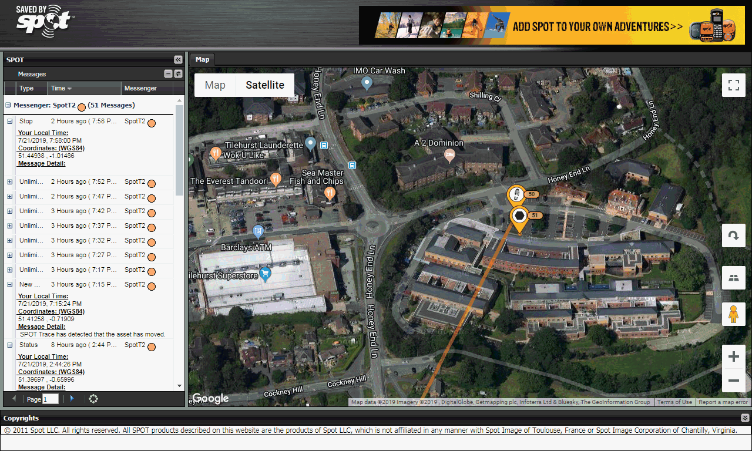The image size is (752, 451).
Task: Go to next page of messages
Action: coord(72,399)
